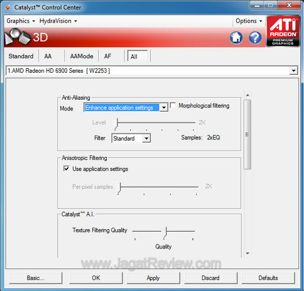Click the scroll down arrow in the settings panel
Viewport: 304px width, 291px height.
click(247, 253)
